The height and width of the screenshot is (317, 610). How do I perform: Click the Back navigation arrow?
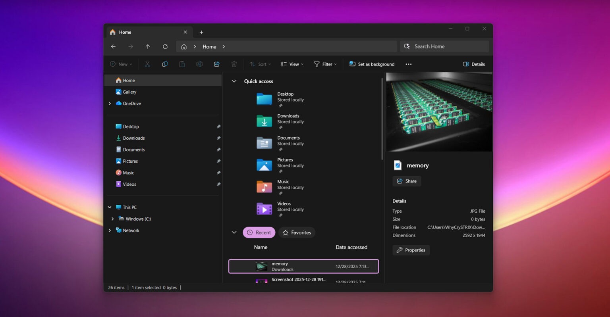(x=113, y=46)
